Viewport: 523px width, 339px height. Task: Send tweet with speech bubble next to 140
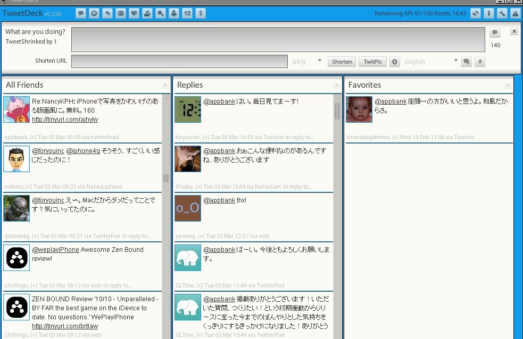click(495, 32)
